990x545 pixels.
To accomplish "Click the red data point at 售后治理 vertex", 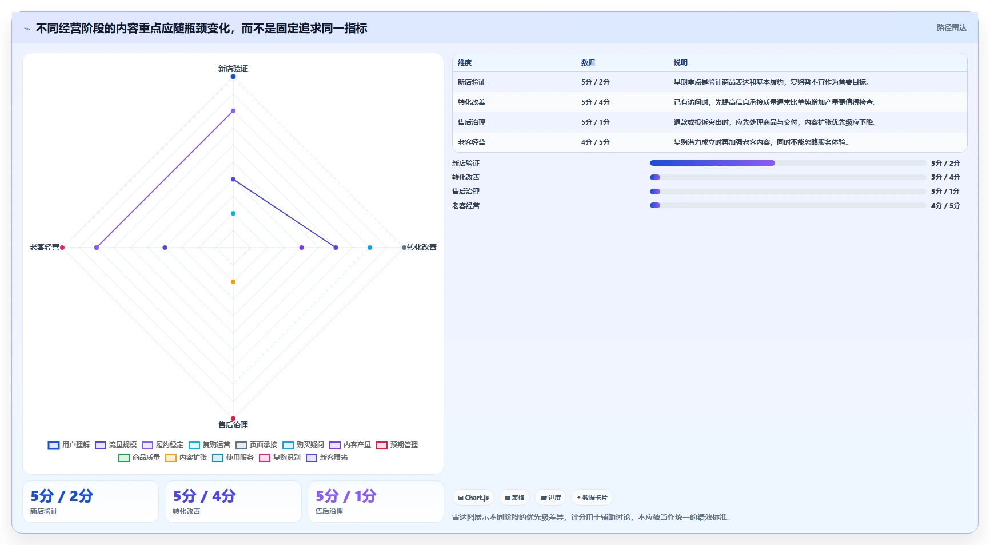I will click(233, 419).
